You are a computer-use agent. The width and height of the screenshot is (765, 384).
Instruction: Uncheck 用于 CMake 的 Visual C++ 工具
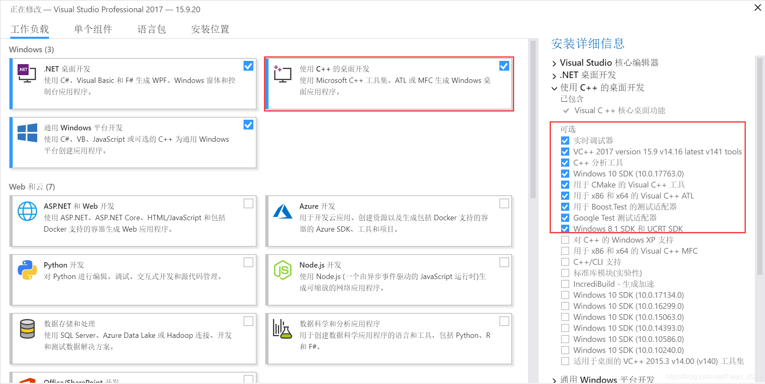tap(565, 185)
